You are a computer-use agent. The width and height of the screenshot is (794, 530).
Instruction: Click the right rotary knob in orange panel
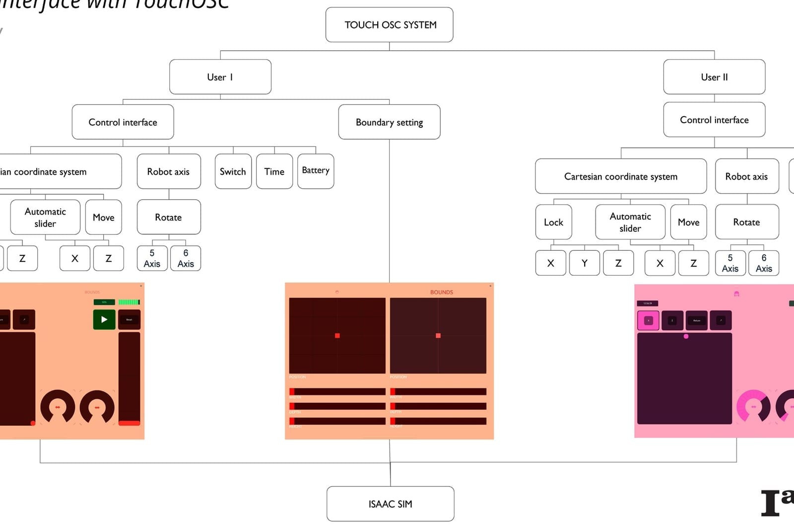97,407
